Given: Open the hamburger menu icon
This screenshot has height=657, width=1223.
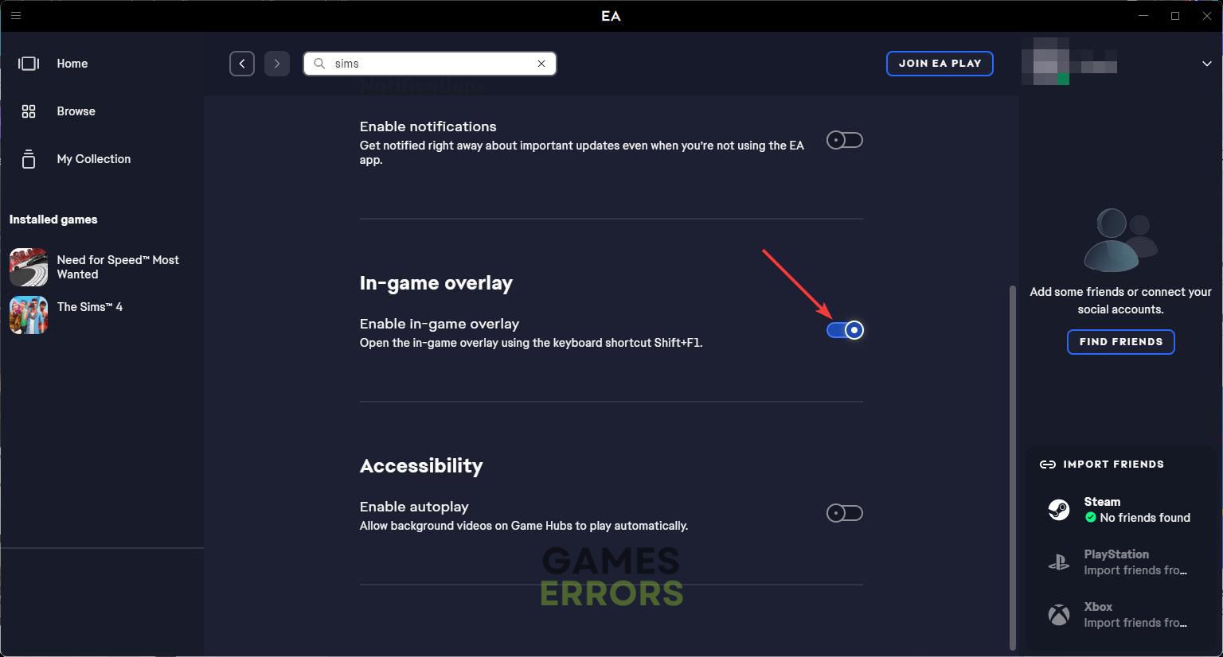Looking at the screenshot, I should [x=15, y=15].
